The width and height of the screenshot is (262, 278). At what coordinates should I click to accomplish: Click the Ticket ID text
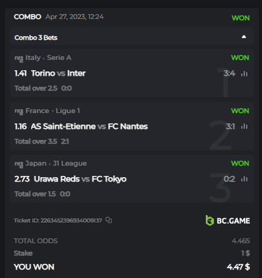58,221
